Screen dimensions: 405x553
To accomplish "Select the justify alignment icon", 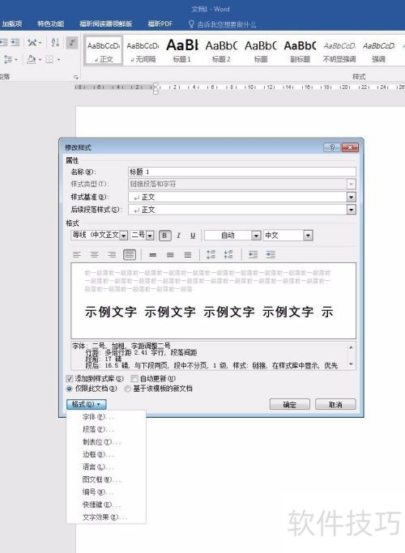I will click(x=130, y=254).
